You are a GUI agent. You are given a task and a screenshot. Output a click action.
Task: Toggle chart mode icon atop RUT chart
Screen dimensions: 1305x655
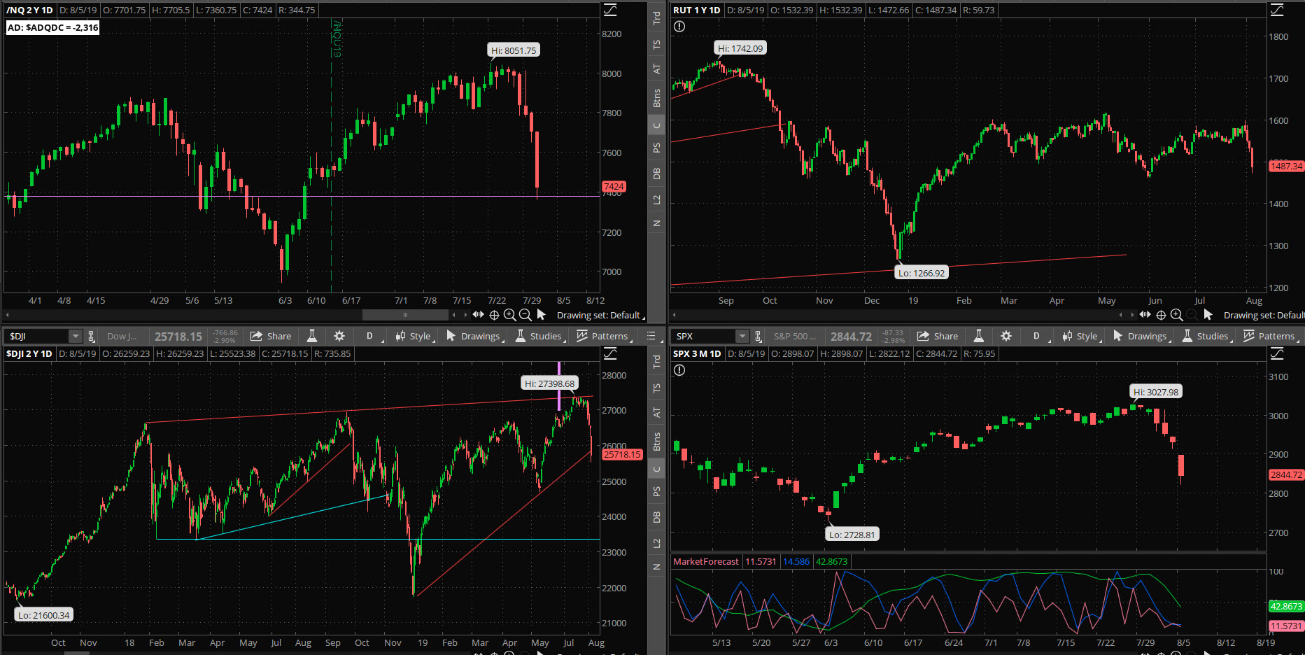coord(1277,10)
